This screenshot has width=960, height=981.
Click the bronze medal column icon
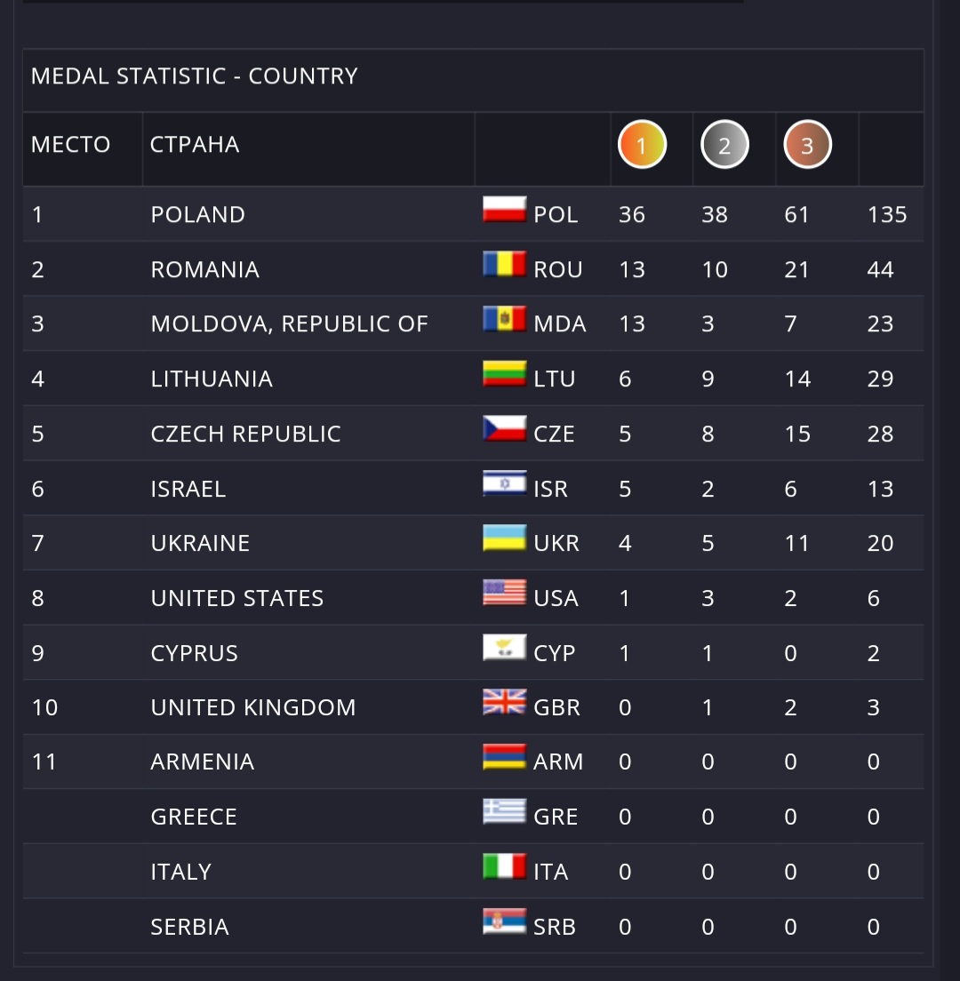[807, 145]
